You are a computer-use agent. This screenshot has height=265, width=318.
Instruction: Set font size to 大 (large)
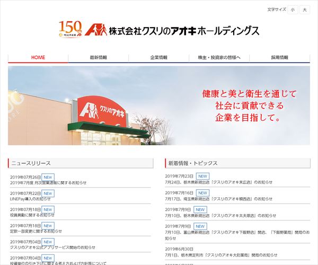(x=305, y=10)
